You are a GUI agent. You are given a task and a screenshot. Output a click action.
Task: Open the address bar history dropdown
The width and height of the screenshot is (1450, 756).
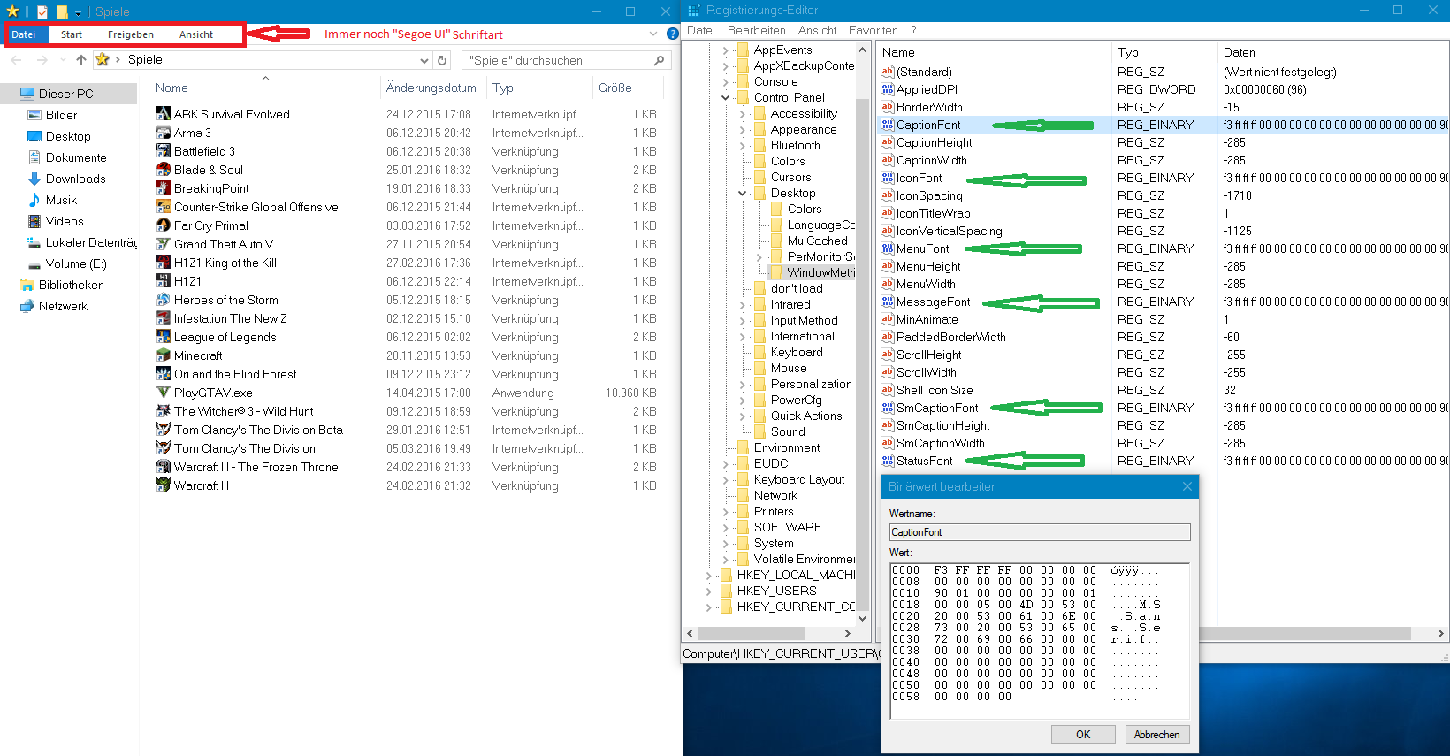click(424, 60)
